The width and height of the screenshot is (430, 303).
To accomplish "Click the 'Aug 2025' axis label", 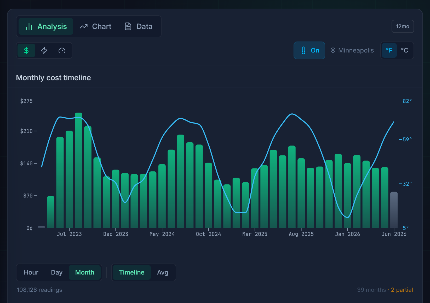I will [x=301, y=234].
